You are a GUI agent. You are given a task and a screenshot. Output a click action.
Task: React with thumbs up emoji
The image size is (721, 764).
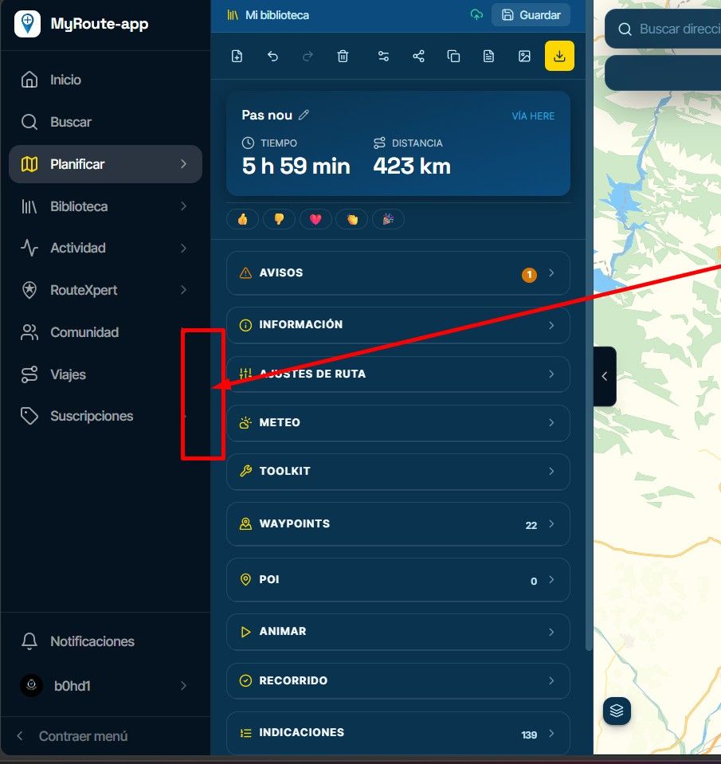coord(243,219)
